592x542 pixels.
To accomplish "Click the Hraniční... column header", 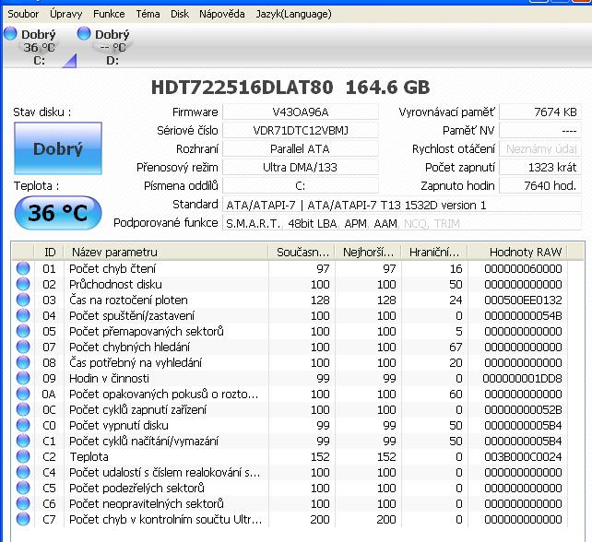I will (x=434, y=253).
